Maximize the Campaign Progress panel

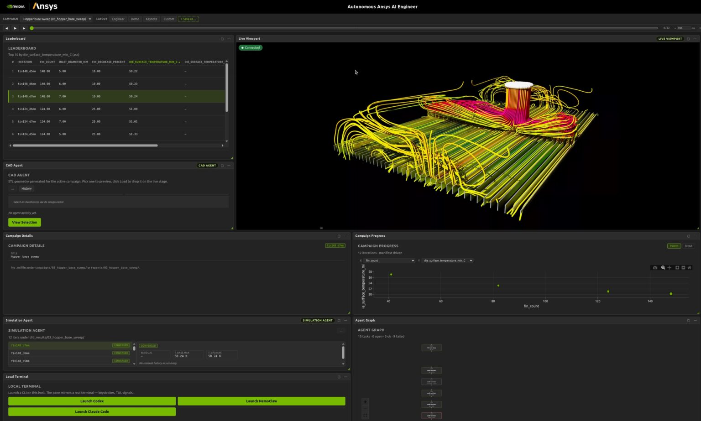pos(688,236)
